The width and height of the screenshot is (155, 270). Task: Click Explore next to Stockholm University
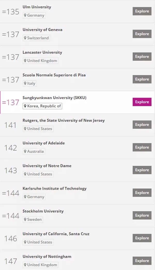click(x=142, y=215)
